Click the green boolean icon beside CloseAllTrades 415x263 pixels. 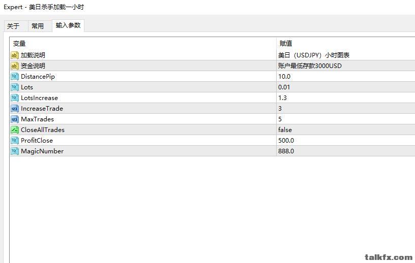click(x=15, y=130)
